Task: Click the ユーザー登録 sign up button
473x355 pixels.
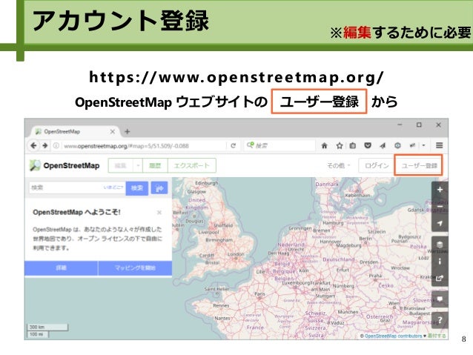Action: click(419, 165)
